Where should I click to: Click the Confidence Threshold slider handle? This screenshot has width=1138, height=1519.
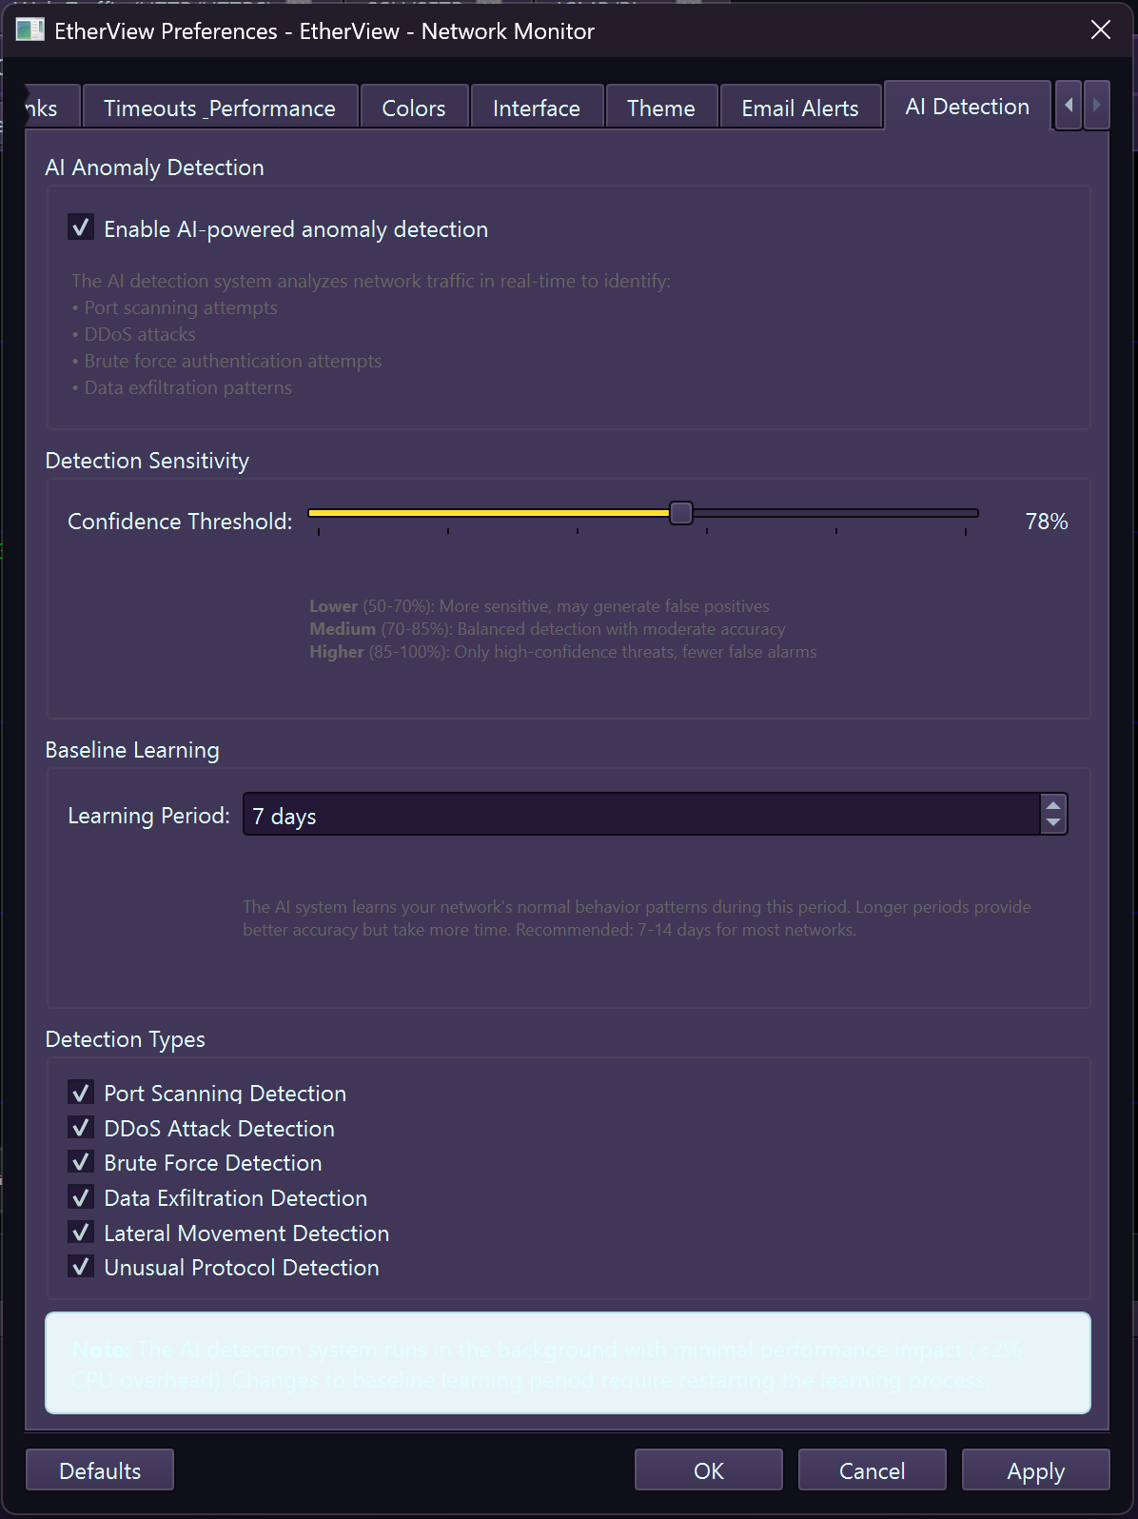click(x=681, y=513)
